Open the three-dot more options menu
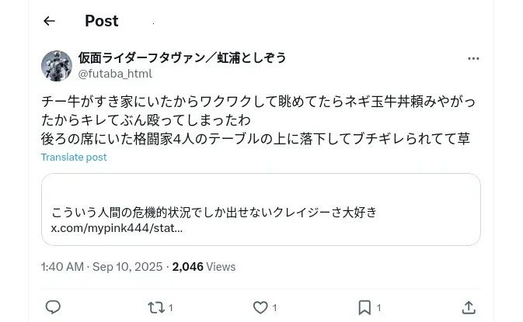Image resolution: width=523 pixels, height=322 pixels. (x=473, y=59)
